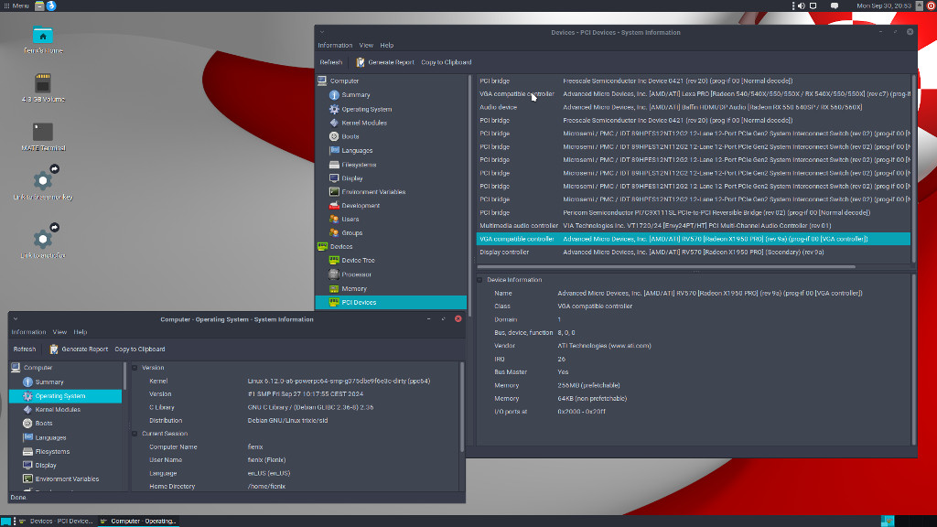Open Display in PCI Devices window sidebar
Image resolution: width=937 pixels, height=527 pixels.
click(x=351, y=178)
